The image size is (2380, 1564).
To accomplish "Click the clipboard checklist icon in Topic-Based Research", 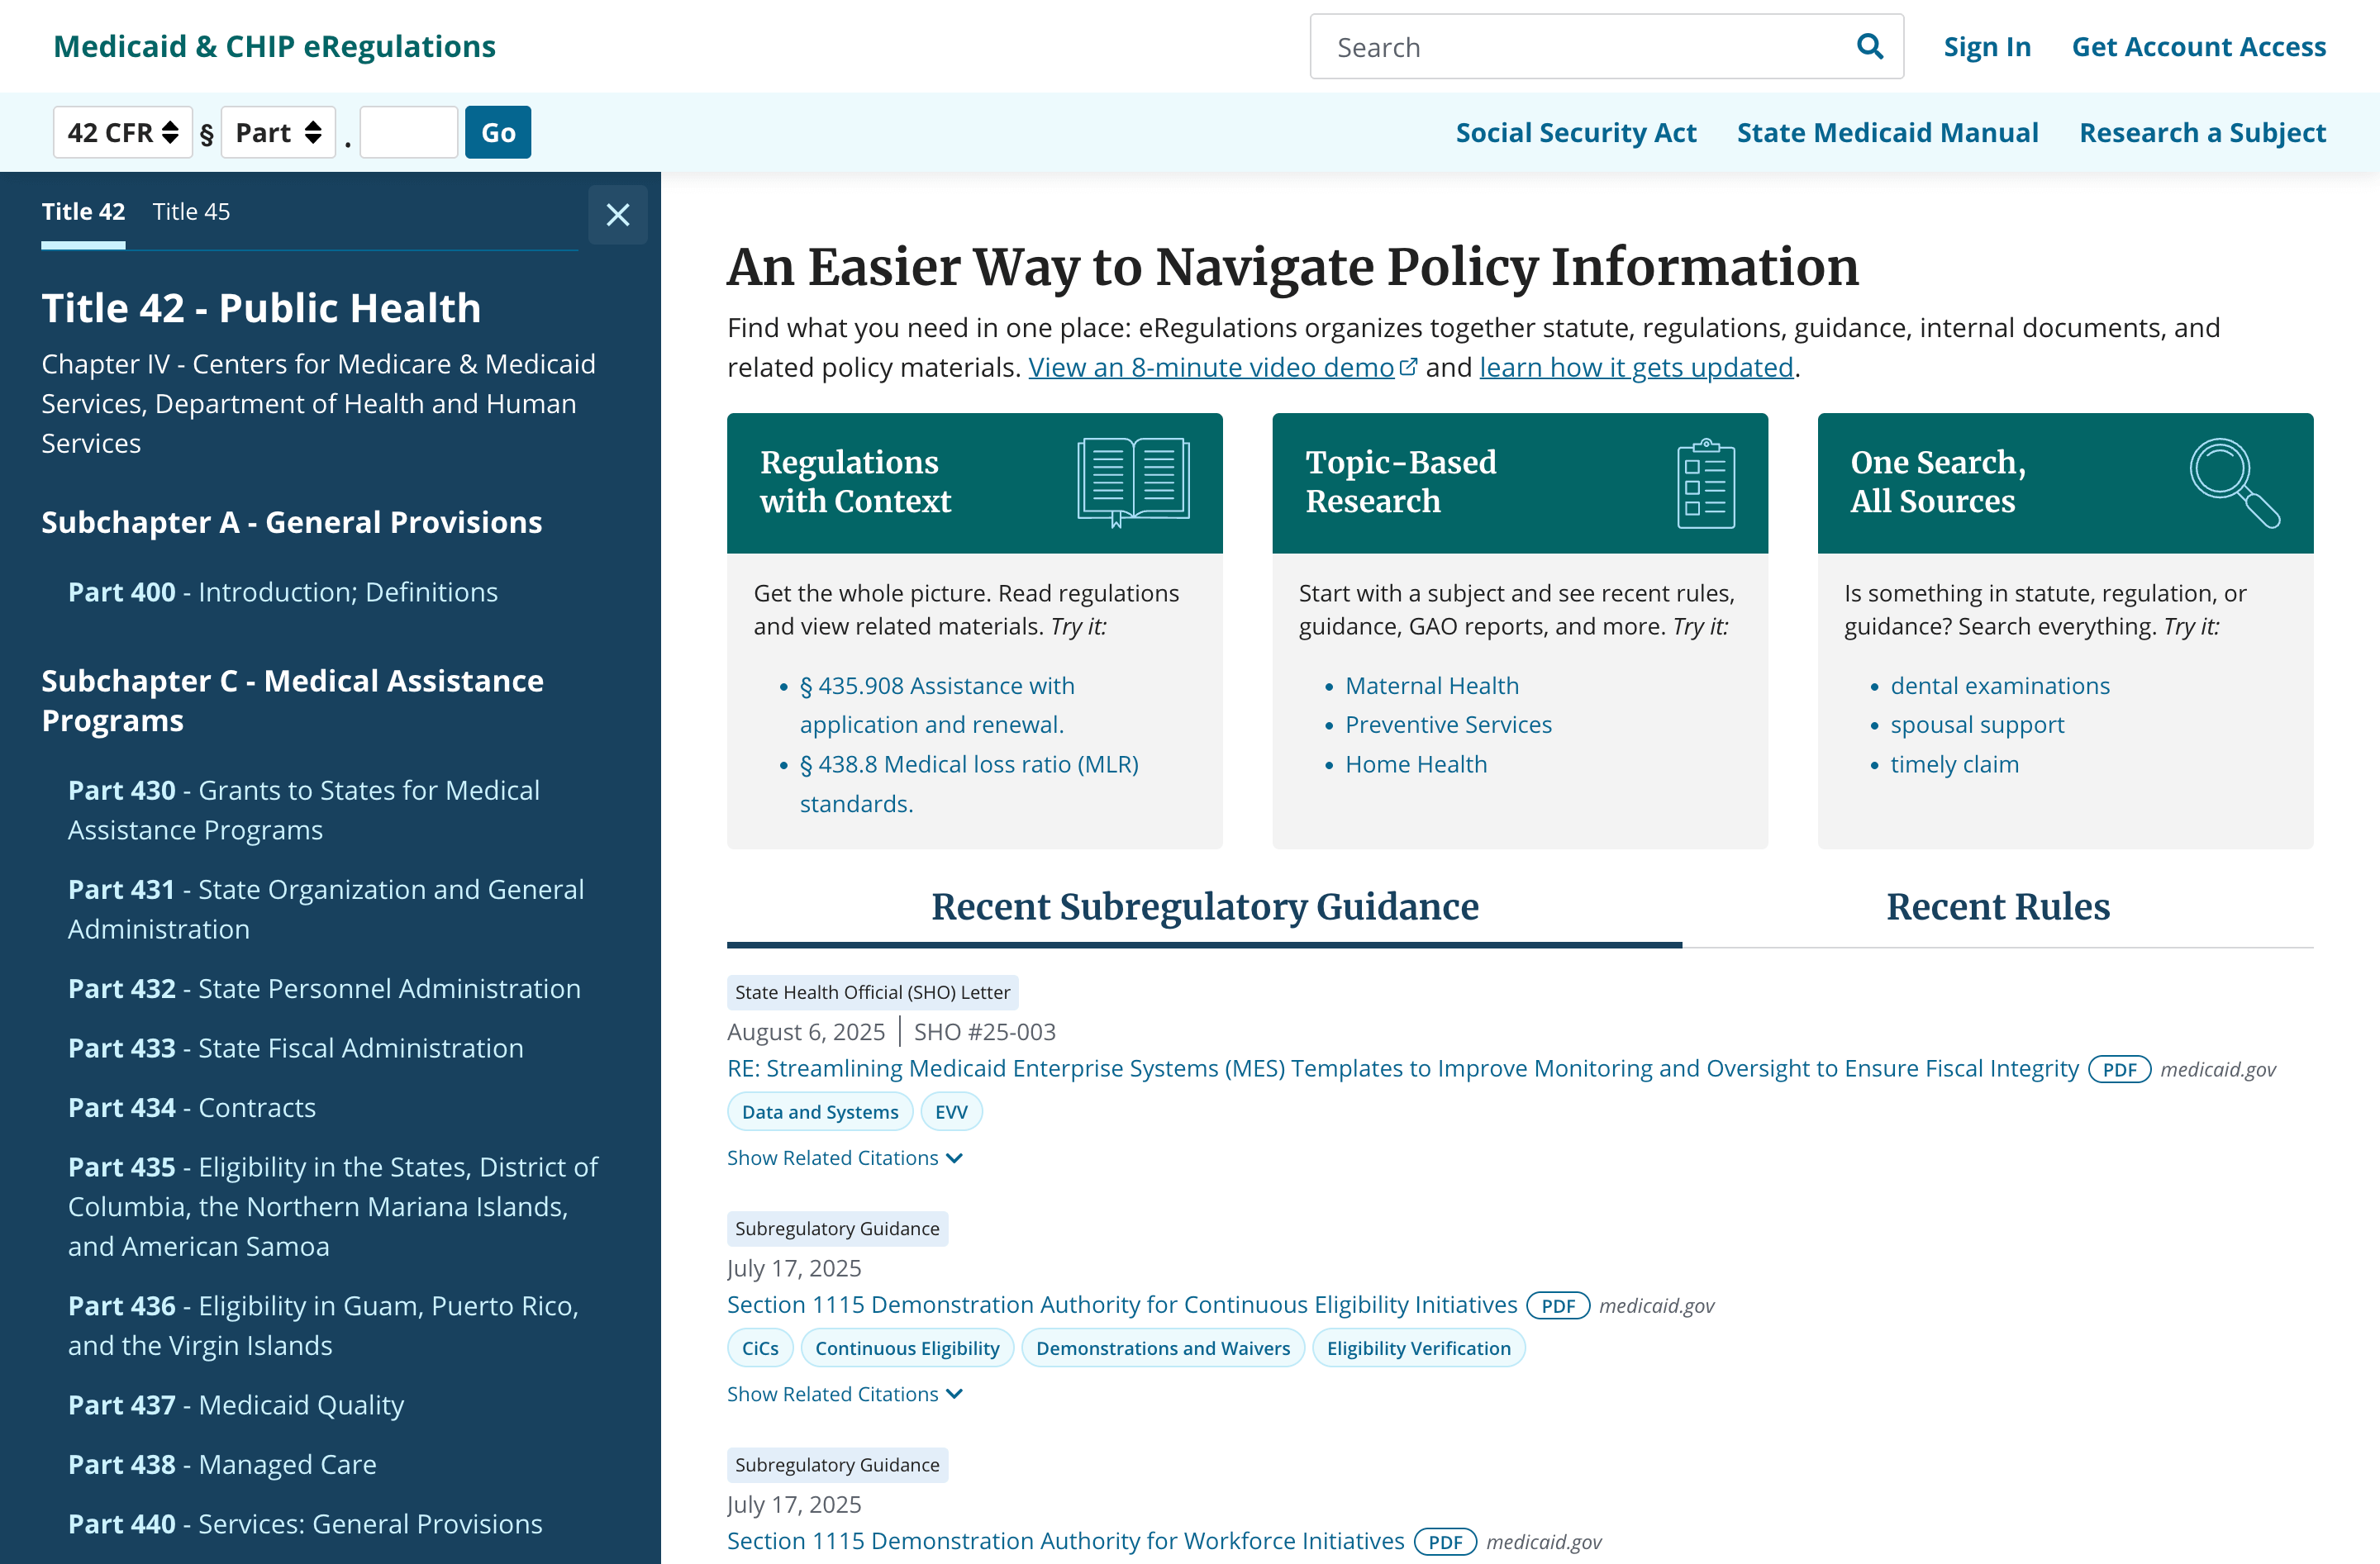I will [x=1706, y=483].
